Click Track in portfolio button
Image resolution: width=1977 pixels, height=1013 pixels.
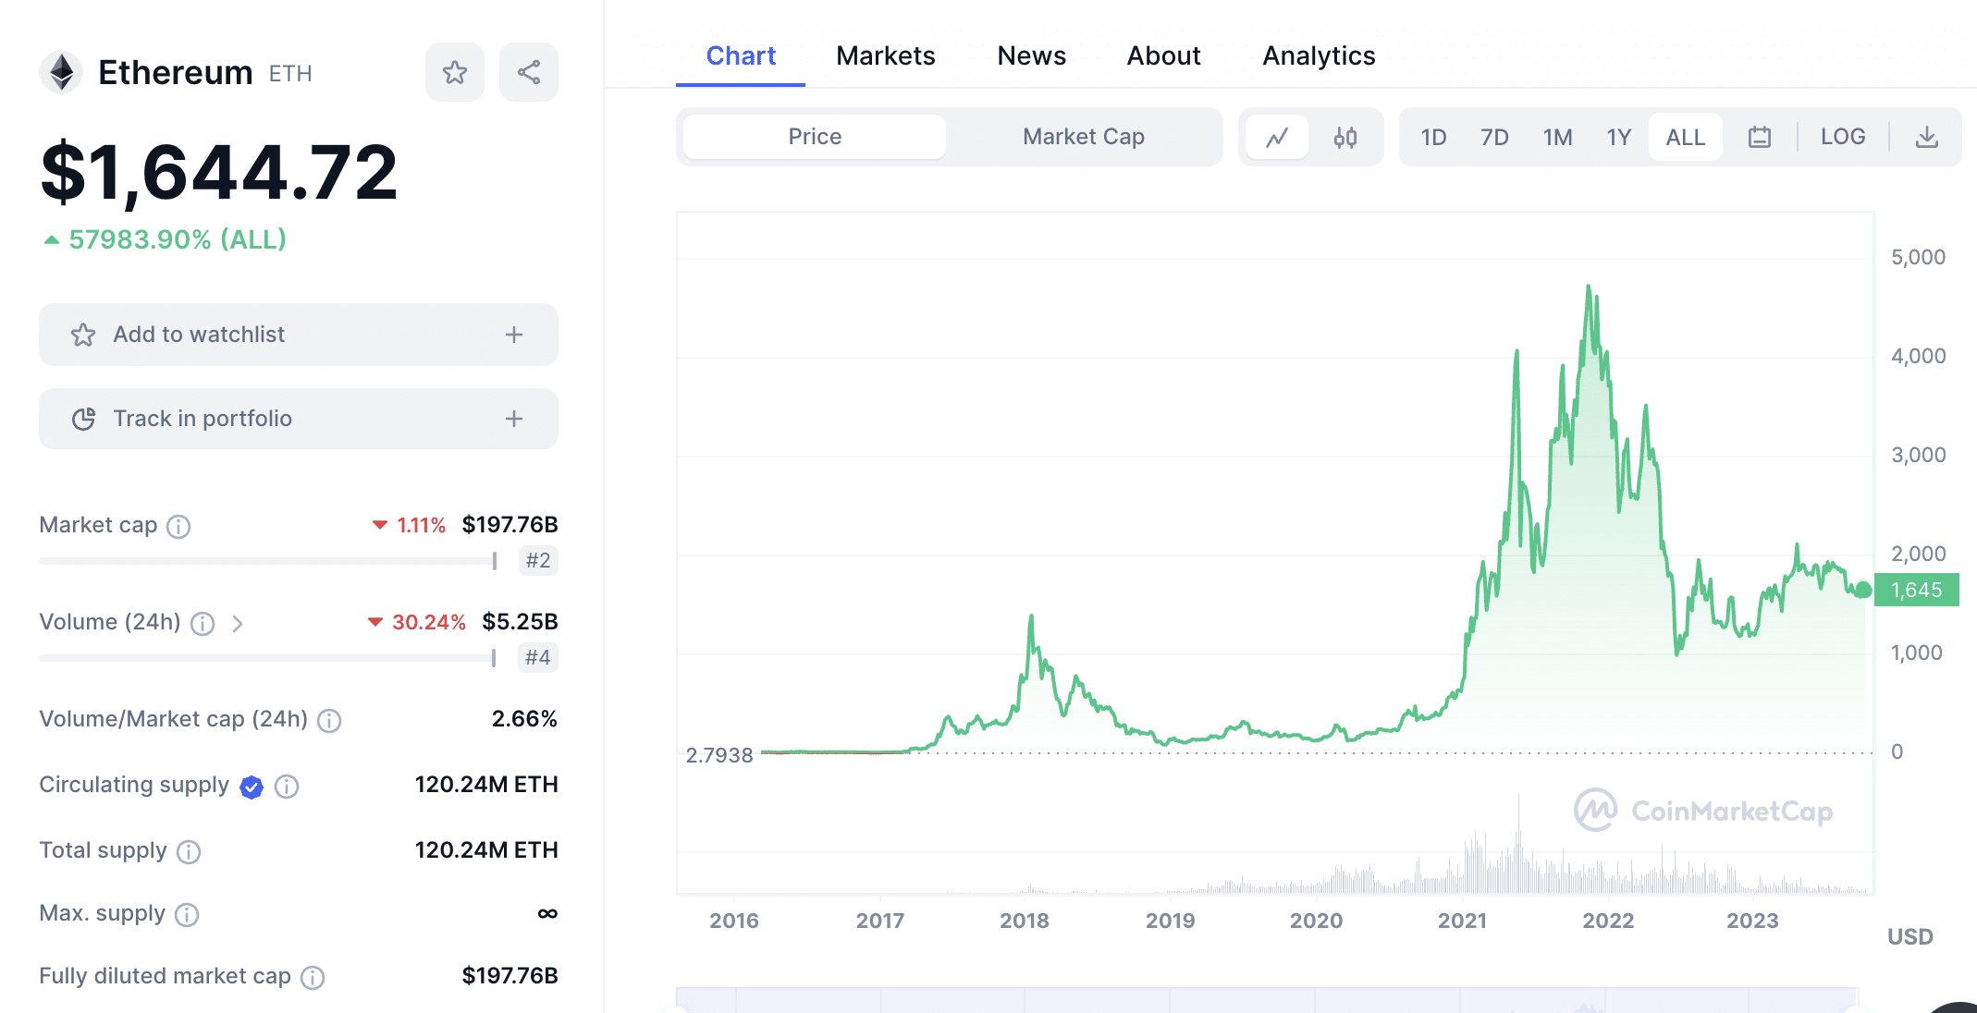[x=297, y=419]
